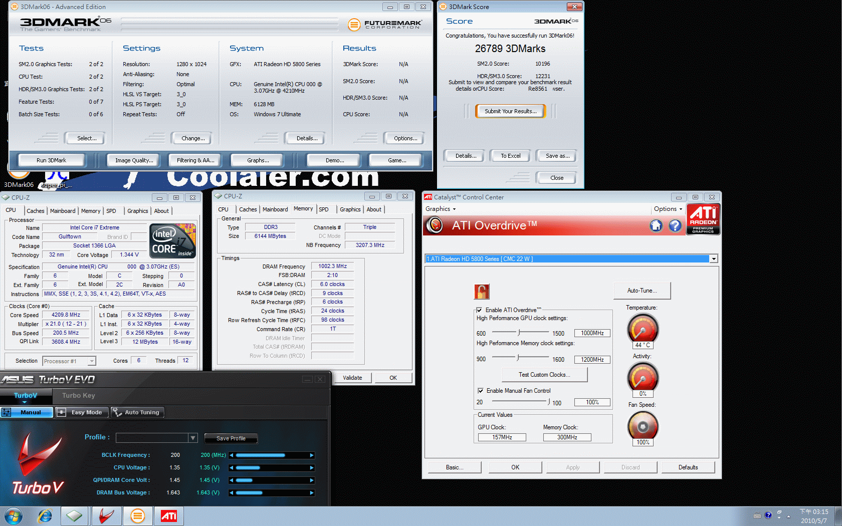842x526 pixels.
Task: Click the ATI Overdrive gauge icon in header
Action: [435, 225]
